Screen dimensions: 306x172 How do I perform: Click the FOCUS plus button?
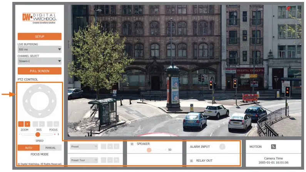point(56,124)
